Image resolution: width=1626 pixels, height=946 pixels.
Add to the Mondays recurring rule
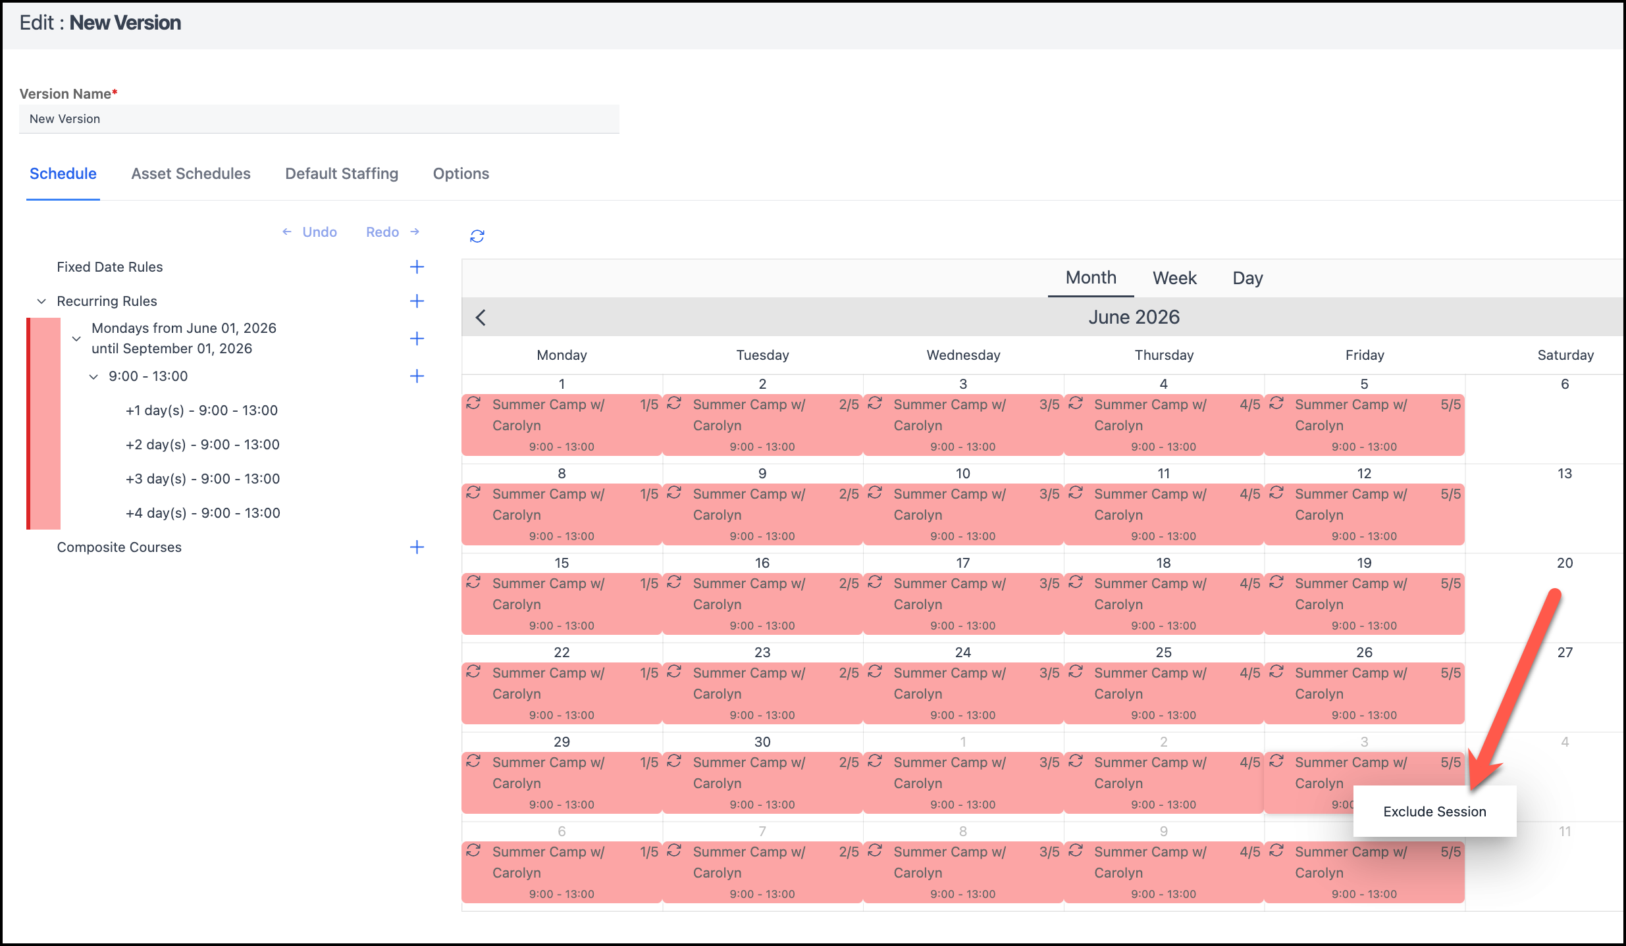(417, 339)
